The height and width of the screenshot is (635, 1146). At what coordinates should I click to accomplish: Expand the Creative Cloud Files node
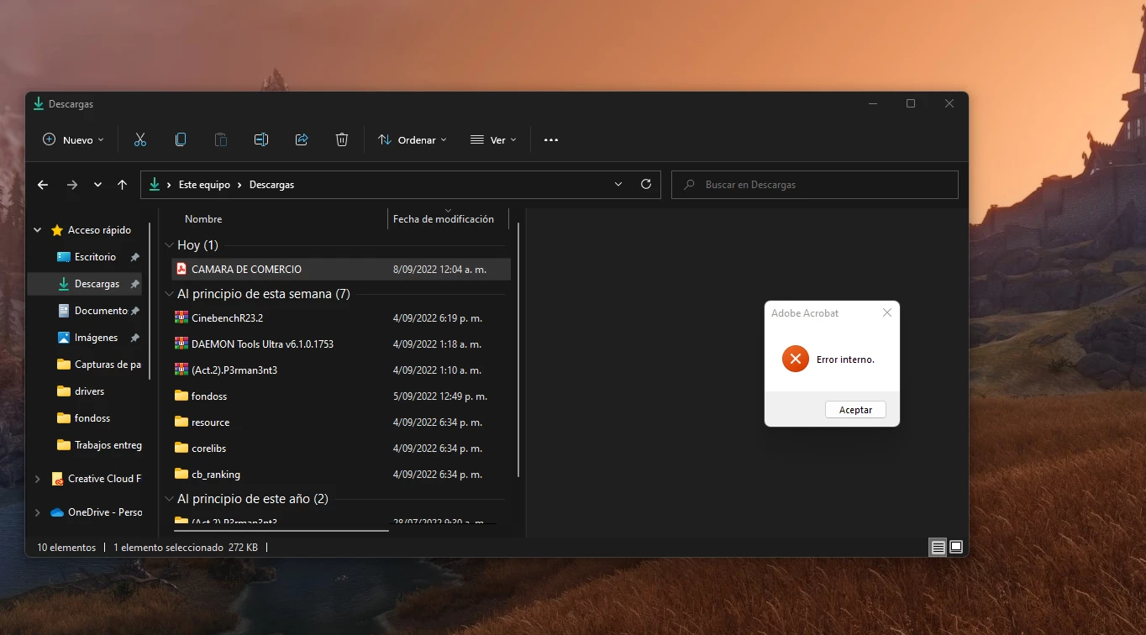pos(38,479)
